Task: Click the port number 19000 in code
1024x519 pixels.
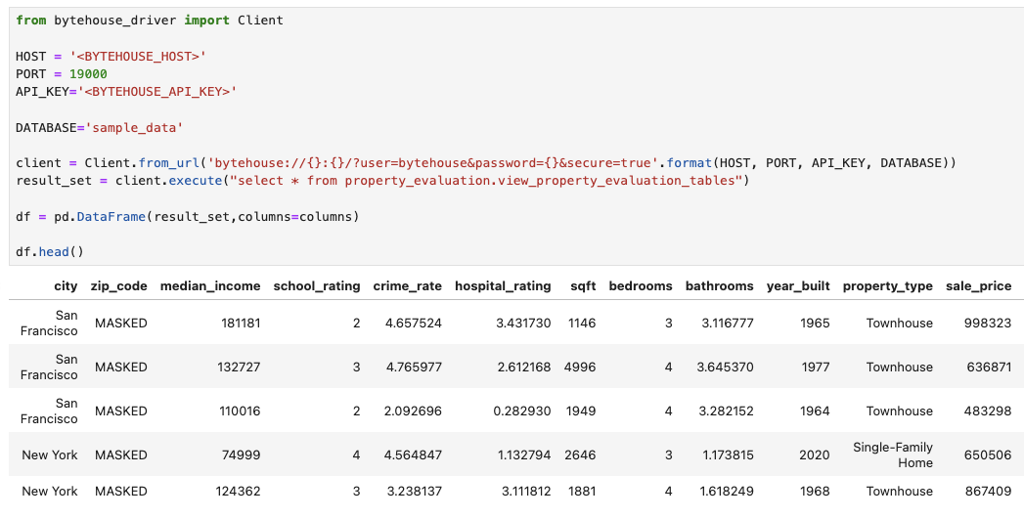Action: click(x=88, y=73)
